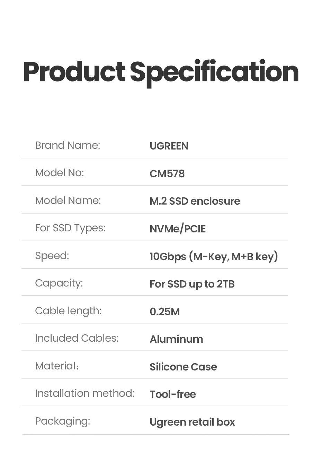The height and width of the screenshot is (470, 322).
Task: Click the Speed label
Action: click(x=52, y=256)
